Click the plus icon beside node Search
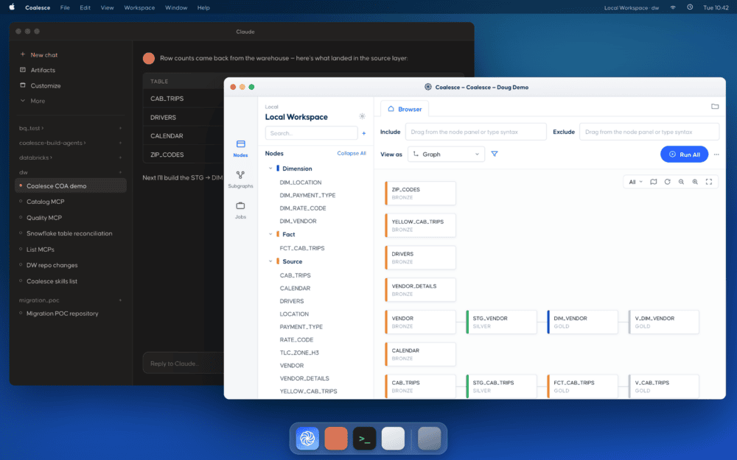Screen dimensions: 737x460 [364, 133]
